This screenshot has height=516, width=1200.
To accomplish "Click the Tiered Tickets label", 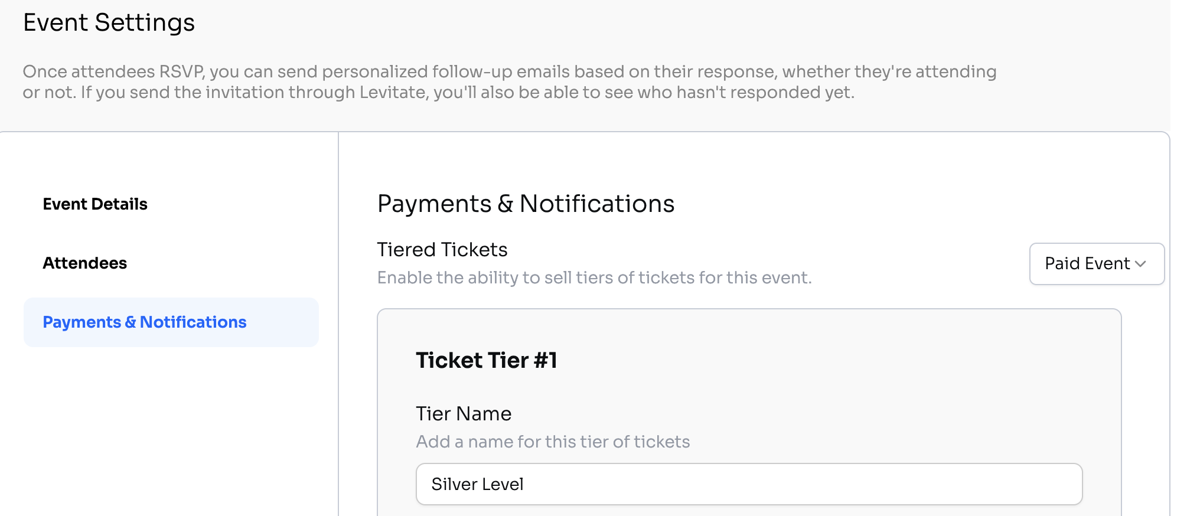I will point(442,250).
